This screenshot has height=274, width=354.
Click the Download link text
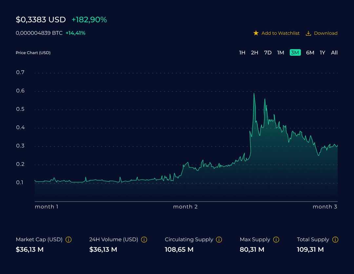pyautogui.click(x=325, y=33)
